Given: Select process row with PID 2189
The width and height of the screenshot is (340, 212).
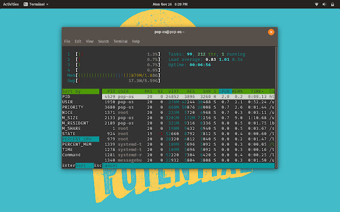Looking at the screenshot, I should (188, 123).
